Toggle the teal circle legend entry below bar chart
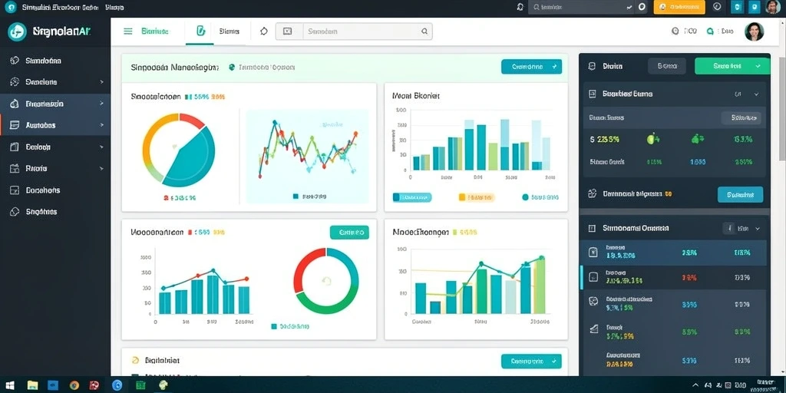This screenshot has width=786, height=393. pyautogui.click(x=540, y=197)
